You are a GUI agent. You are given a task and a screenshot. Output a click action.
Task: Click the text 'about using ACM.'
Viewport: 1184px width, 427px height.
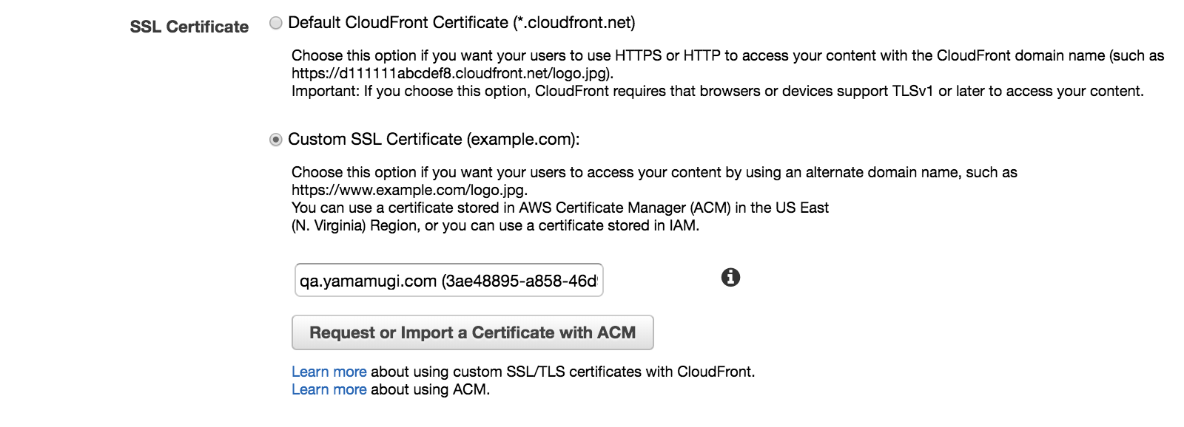[x=430, y=389]
